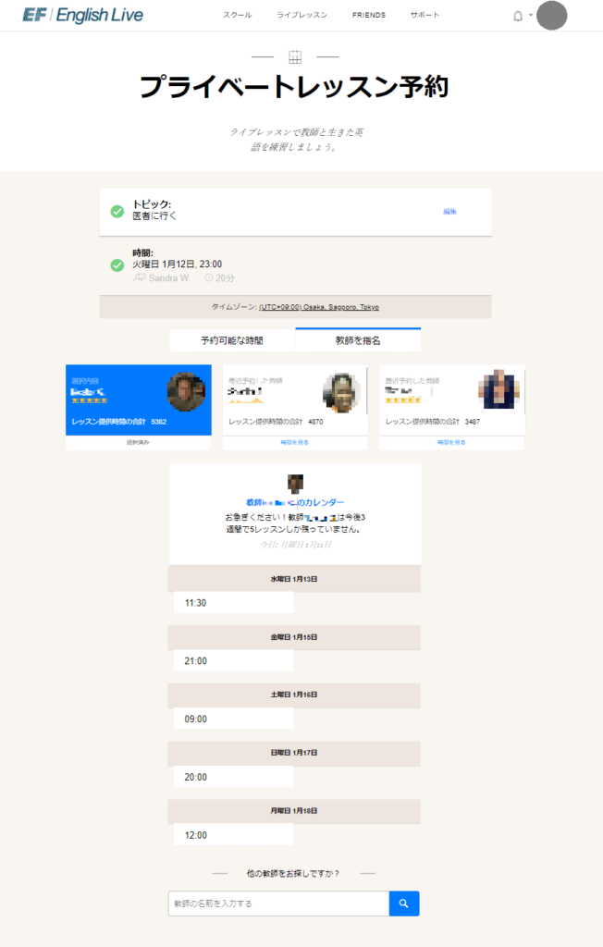Image resolution: width=603 pixels, height=947 pixels.
Task: Click the teacher name search field
Action: coord(278,904)
